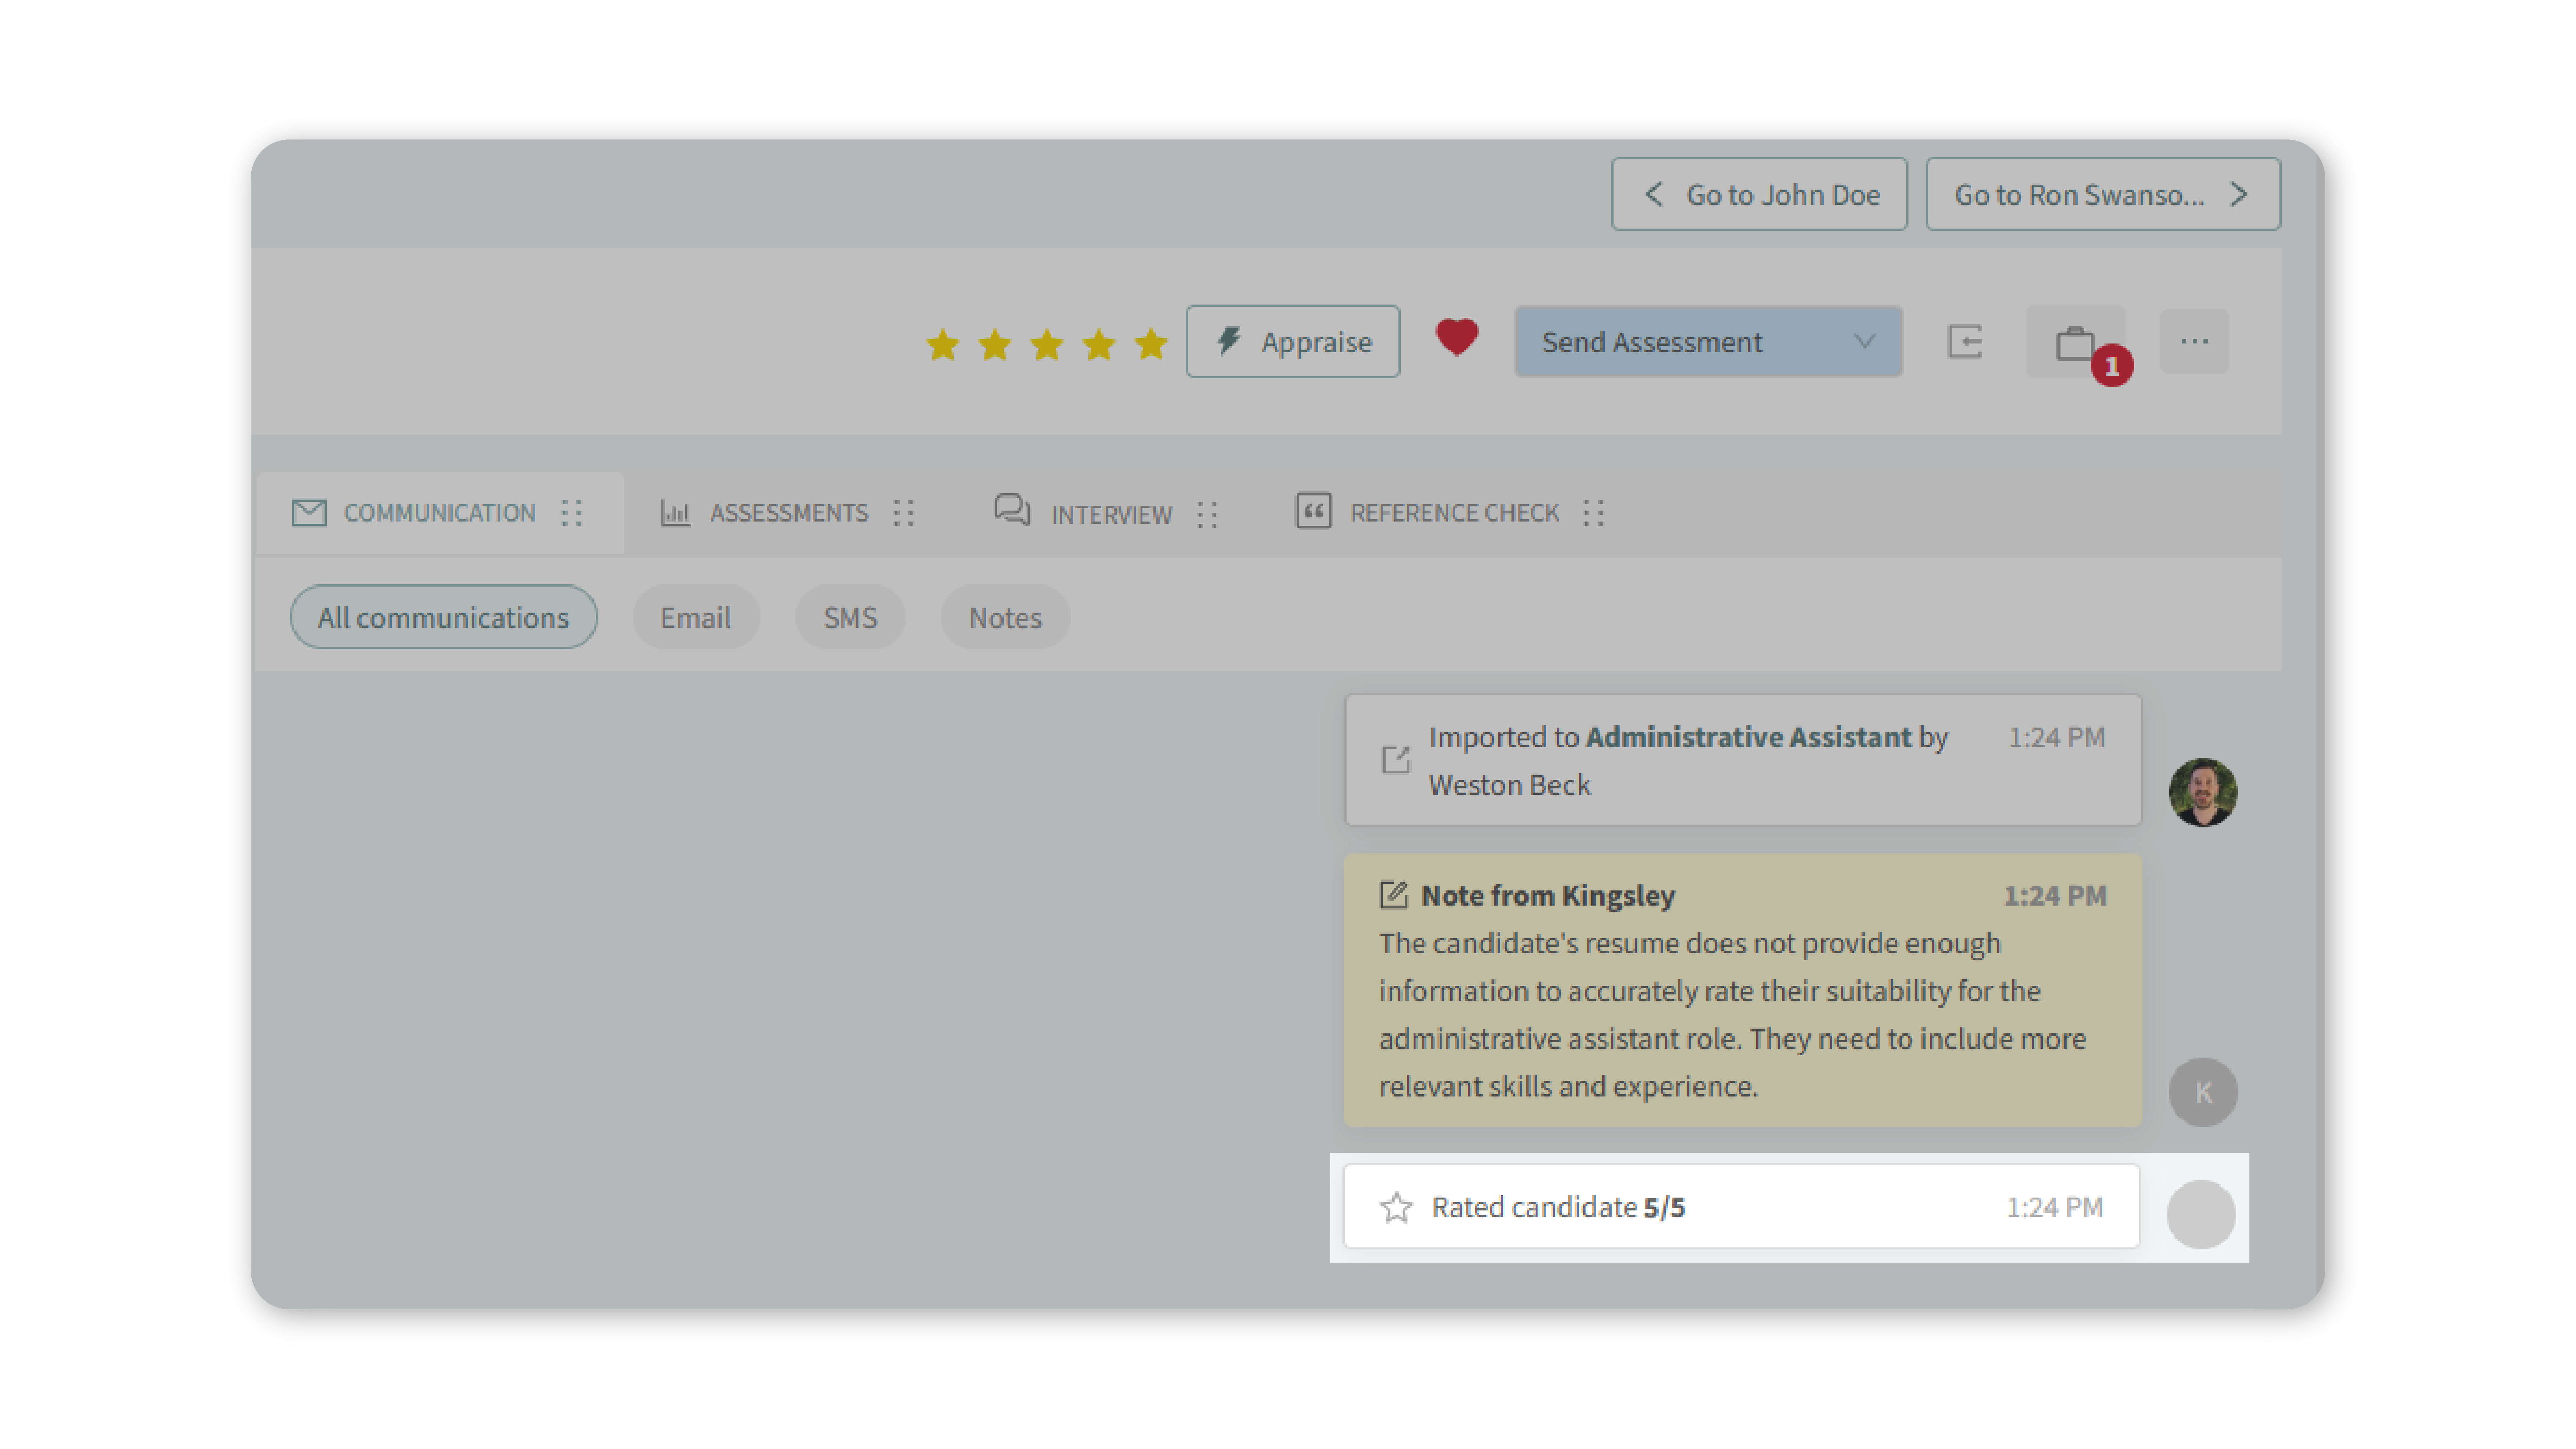Switch to the Communication tab

[x=440, y=513]
